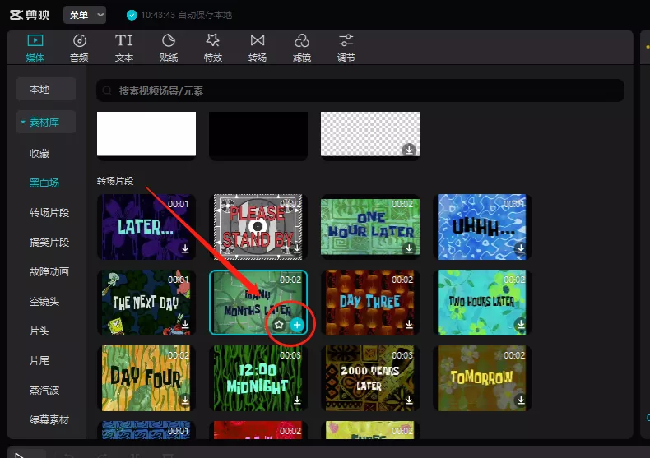Viewport: 650px width, 458px height.
Task: Preview the 2000 YEARS LATER thumbnail
Action: point(370,378)
